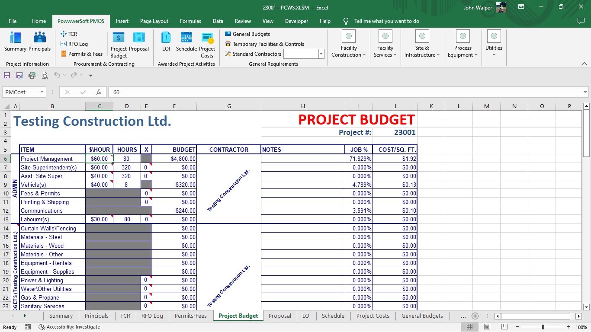Switch to Page Layout view in status bar
Viewport: 591px width, 332px height.
(487, 327)
